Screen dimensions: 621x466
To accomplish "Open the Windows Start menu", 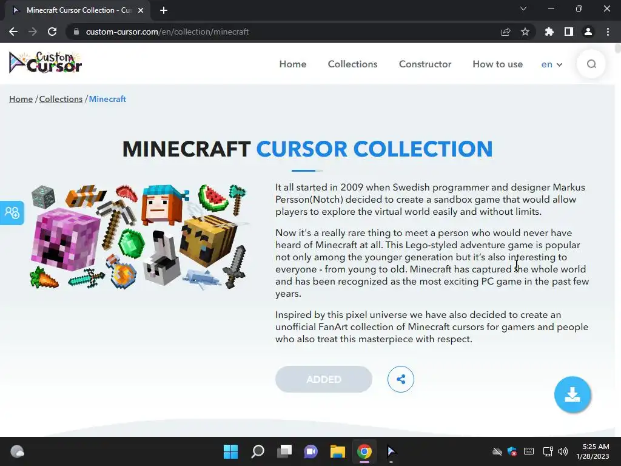I will [230, 451].
